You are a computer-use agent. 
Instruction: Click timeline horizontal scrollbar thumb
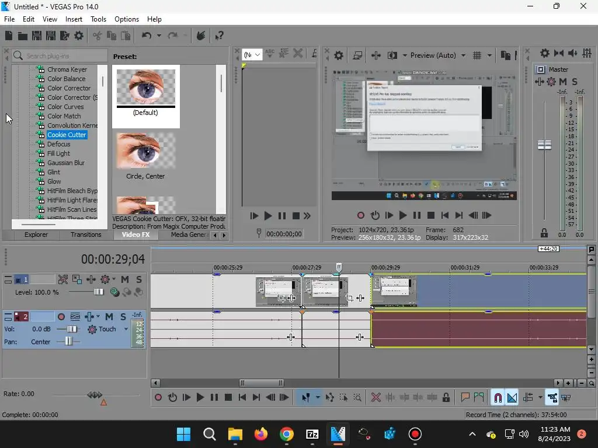[261, 383]
